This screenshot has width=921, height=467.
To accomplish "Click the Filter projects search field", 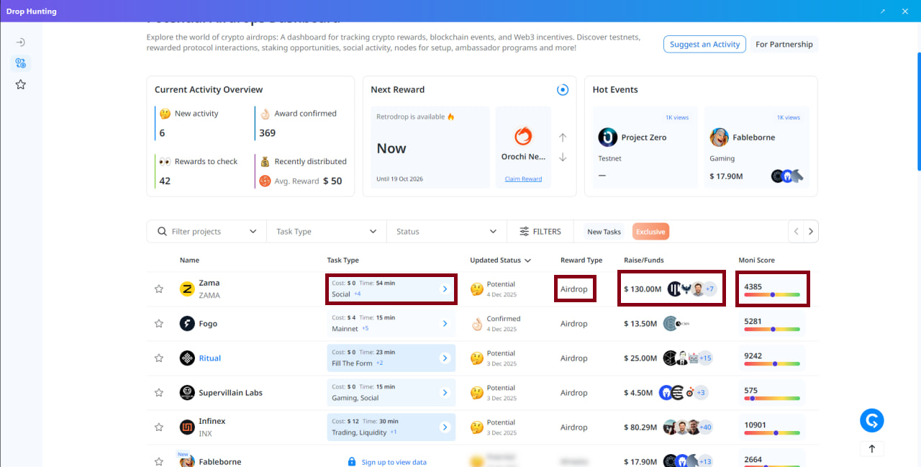I will point(205,232).
